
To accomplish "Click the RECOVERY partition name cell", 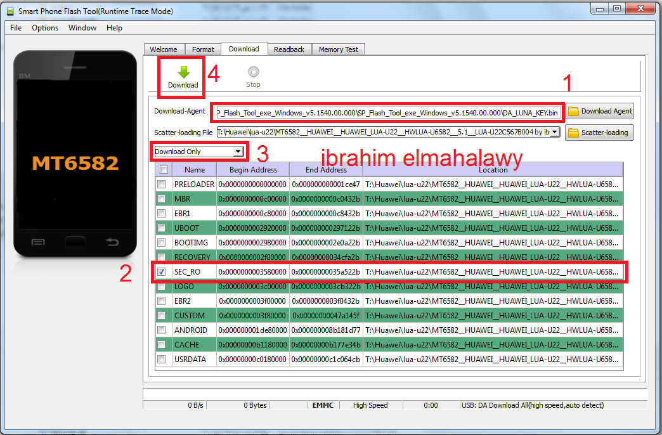I will tap(193, 257).
